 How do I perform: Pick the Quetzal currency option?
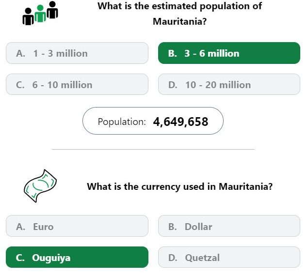[x=229, y=258]
